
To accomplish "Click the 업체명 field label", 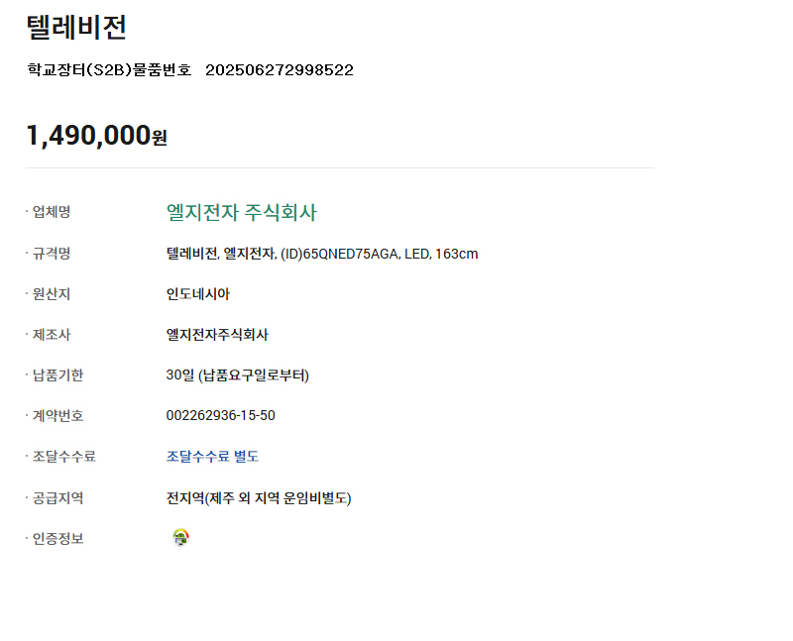I will pyautogui.click(x=52, y=212).
